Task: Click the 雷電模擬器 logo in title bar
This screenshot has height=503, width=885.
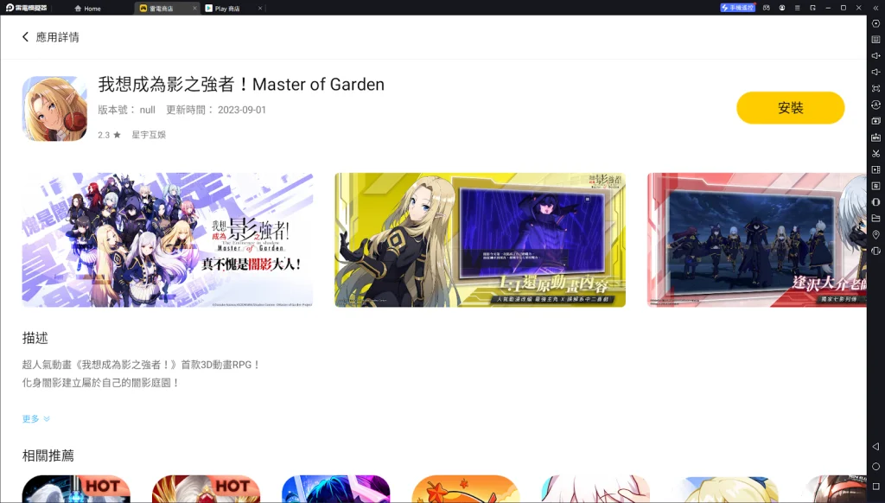Action: point(27,8)
